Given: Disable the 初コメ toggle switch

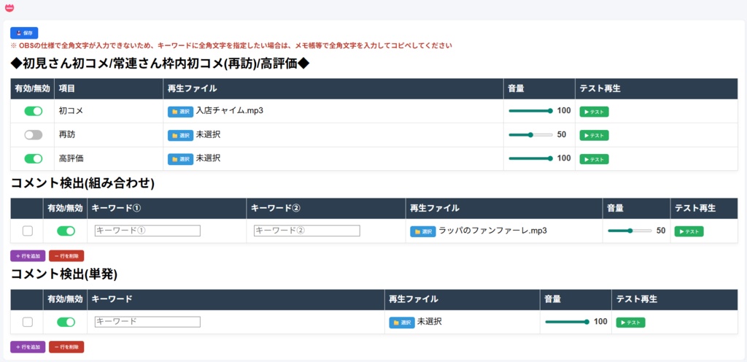Looking at the screenshot, I should tap(34, 111).
